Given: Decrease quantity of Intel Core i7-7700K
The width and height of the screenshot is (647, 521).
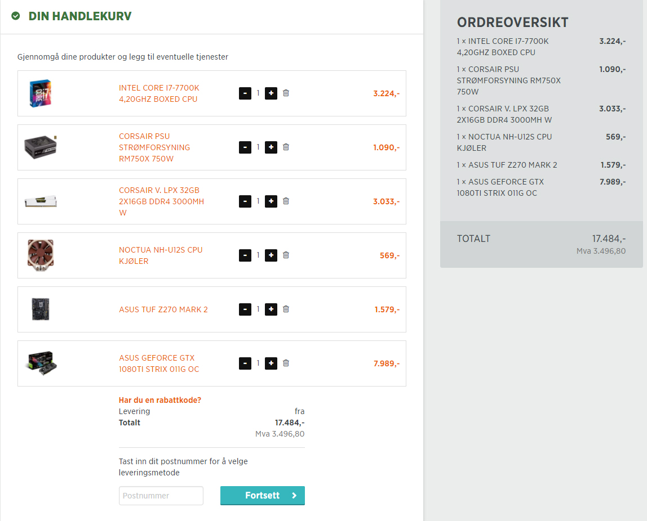Looking at the screenshot, I should coord(245,93).
